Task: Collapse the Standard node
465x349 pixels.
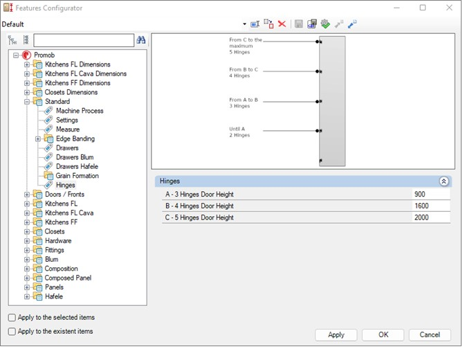Action: click(27, 102)
